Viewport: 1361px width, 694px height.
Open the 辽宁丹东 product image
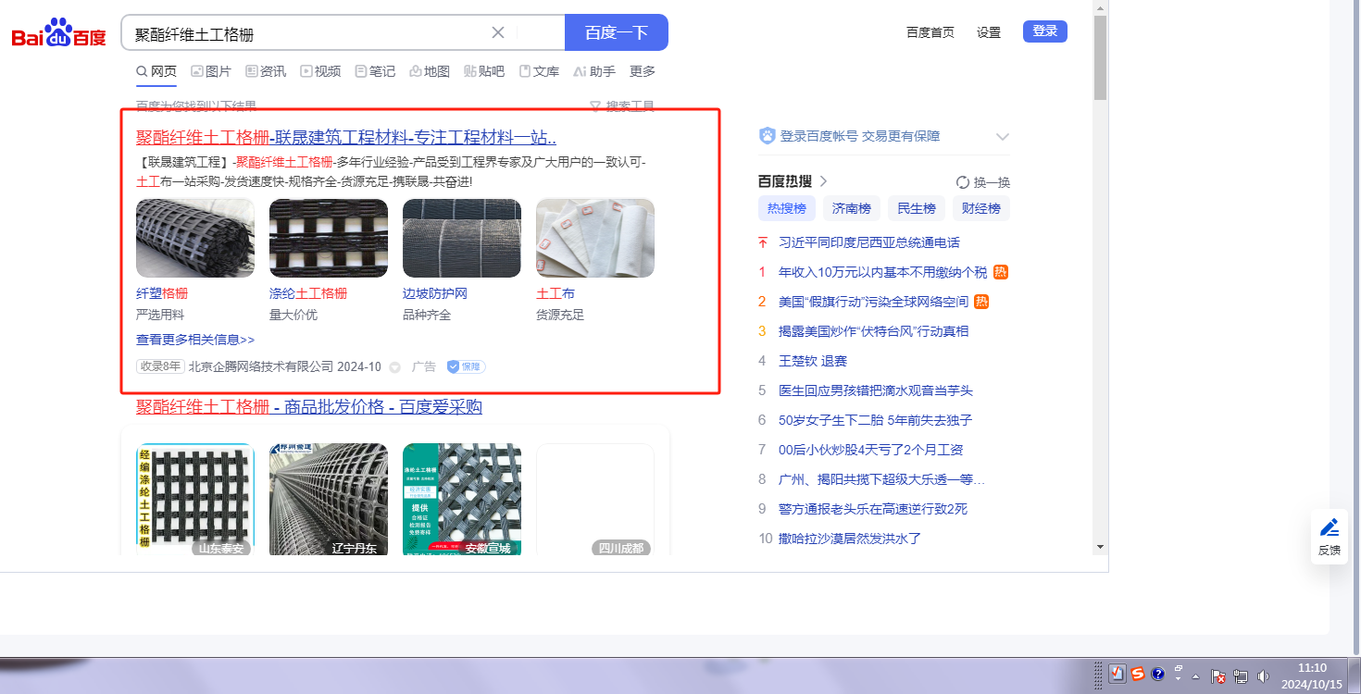tap(329, 500)
